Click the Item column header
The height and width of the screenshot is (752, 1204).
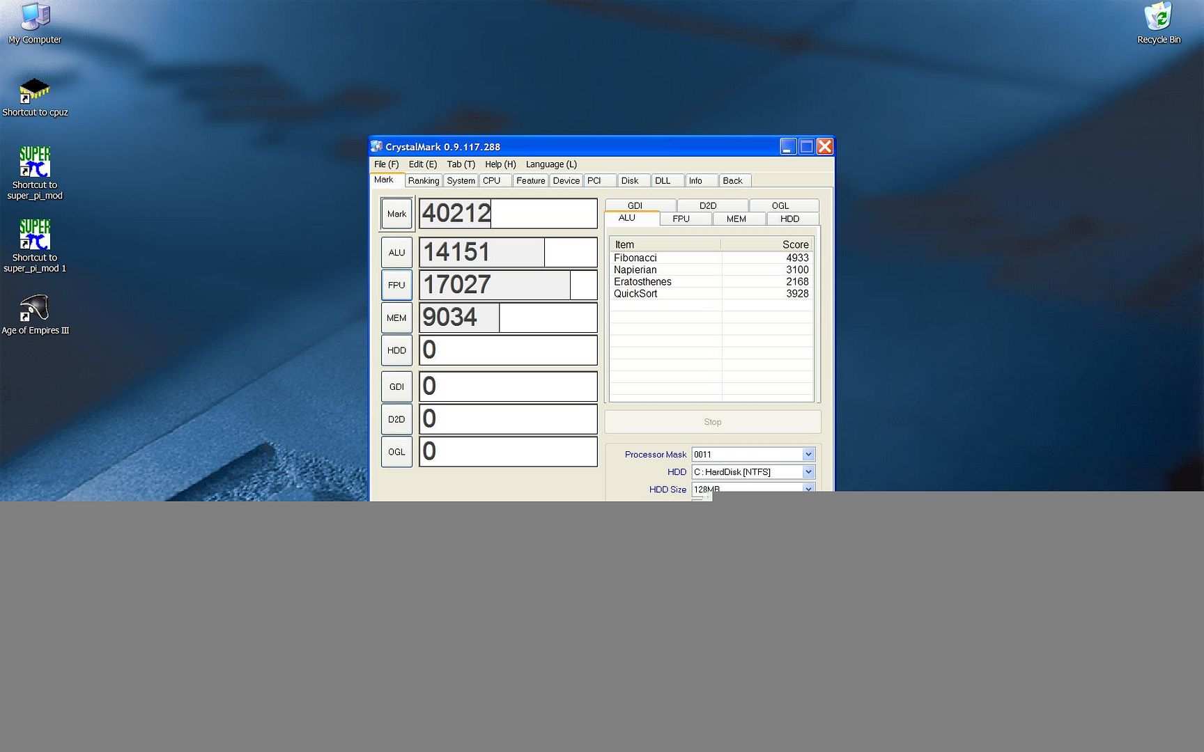pos(665,244)
